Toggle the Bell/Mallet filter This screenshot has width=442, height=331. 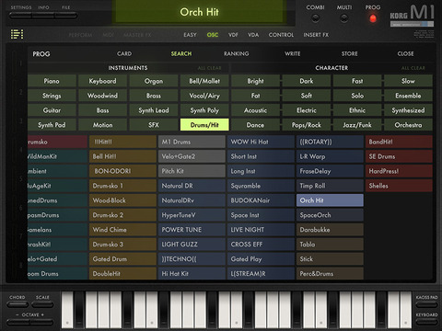coord(204,81)
